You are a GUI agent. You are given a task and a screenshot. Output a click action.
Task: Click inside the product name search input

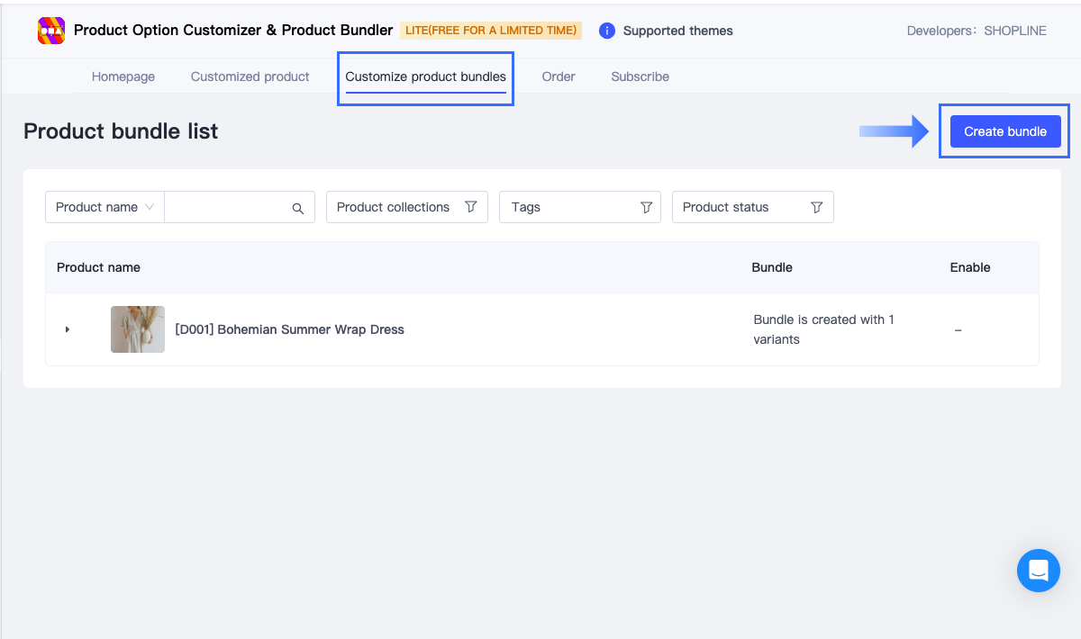coord(230,207)
